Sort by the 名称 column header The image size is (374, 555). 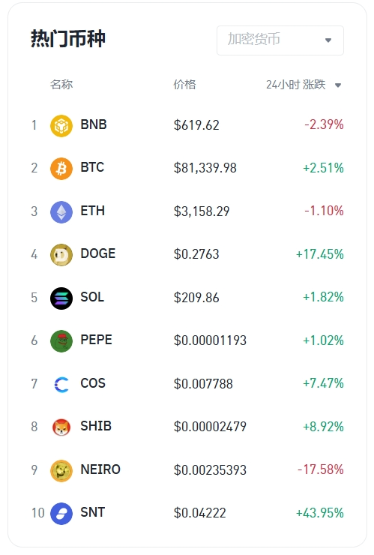click(61, 85)
